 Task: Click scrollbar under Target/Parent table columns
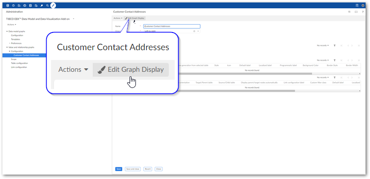tap(237, 91)
